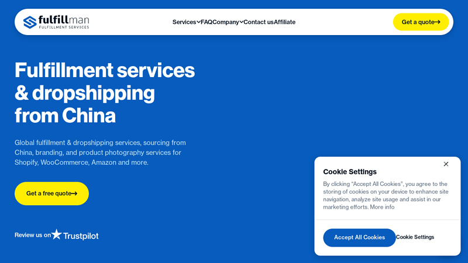Image resolution: width=468 pixels, height=263 pixels.
Task: Click the Cookie Settings popup title
Action: tap(350, 172)
